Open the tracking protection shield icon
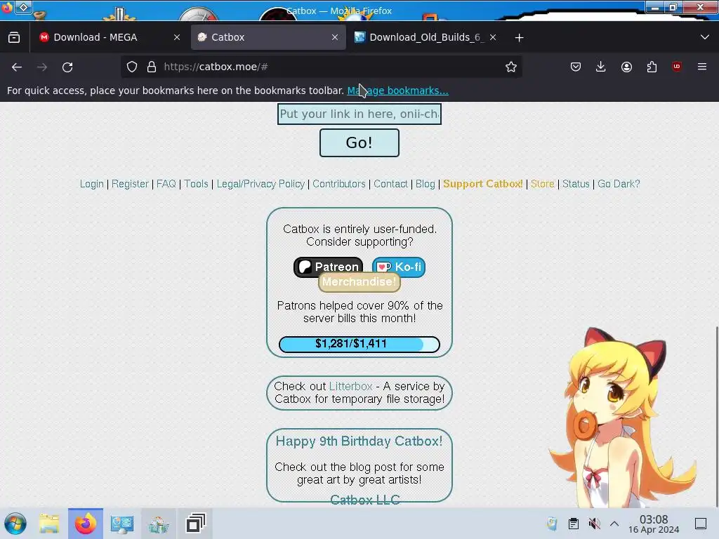 pos(132,67)
